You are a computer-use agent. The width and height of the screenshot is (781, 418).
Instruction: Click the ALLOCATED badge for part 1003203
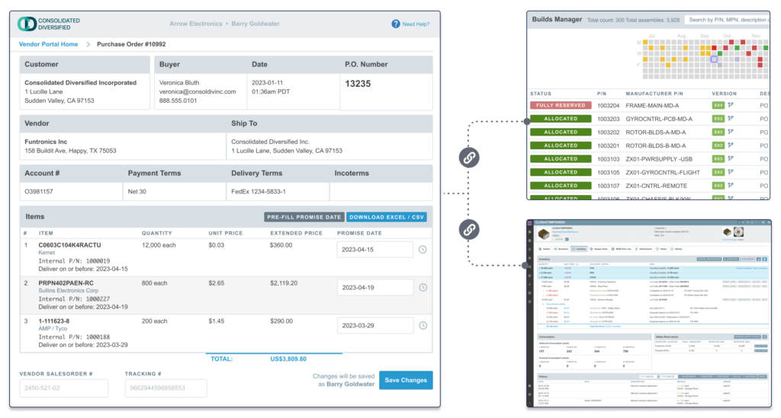pos(561,119)
